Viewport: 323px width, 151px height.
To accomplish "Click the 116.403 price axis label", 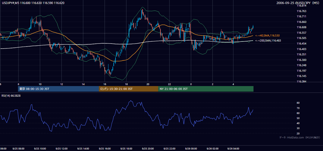I will pos(301,49).
